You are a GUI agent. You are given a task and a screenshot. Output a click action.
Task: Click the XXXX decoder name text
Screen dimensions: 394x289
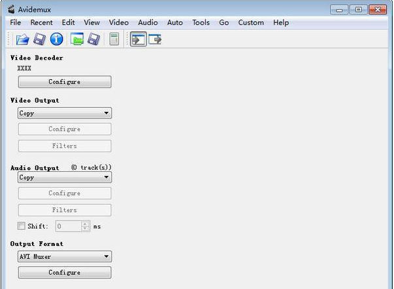tap(24, 69)
